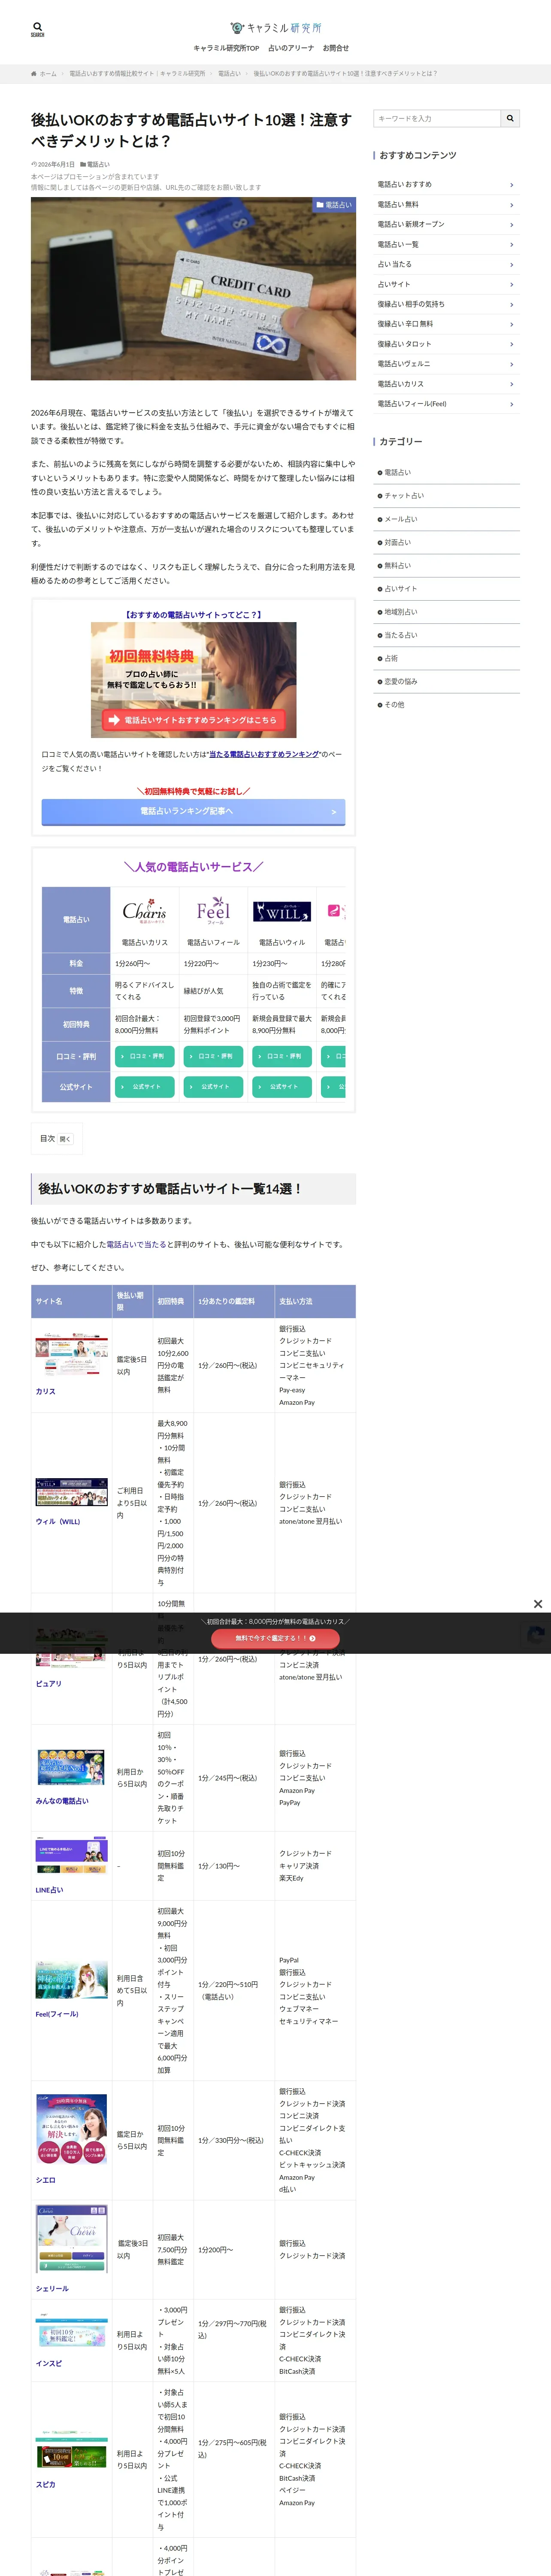Click 無料で今すぐ鑑定する button in banner
551x2576 pixels.
(276, 1638)
